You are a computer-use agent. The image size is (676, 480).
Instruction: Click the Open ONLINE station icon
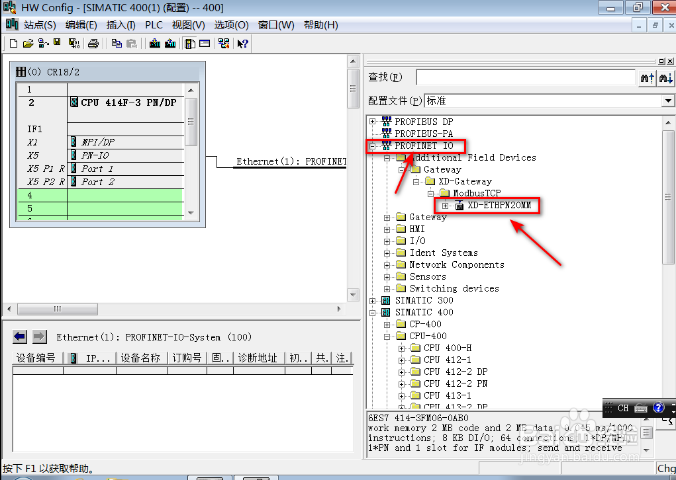coord(43,44)
